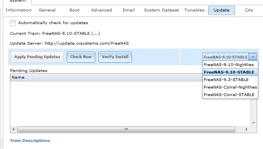Collapse train dropdown with arrow button
The image size is (263, 149).
tap(253, 57)
